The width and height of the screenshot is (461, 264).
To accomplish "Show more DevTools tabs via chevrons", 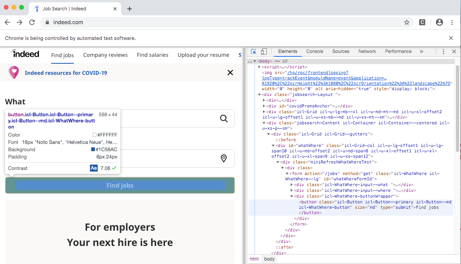I will pos(421,51).
